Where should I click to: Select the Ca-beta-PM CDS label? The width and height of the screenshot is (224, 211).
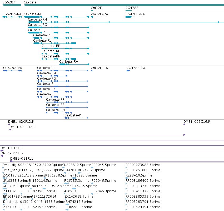click(47, 73)
